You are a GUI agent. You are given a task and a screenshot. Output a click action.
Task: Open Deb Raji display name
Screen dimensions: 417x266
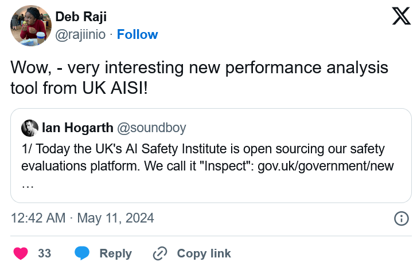point(81,17)
